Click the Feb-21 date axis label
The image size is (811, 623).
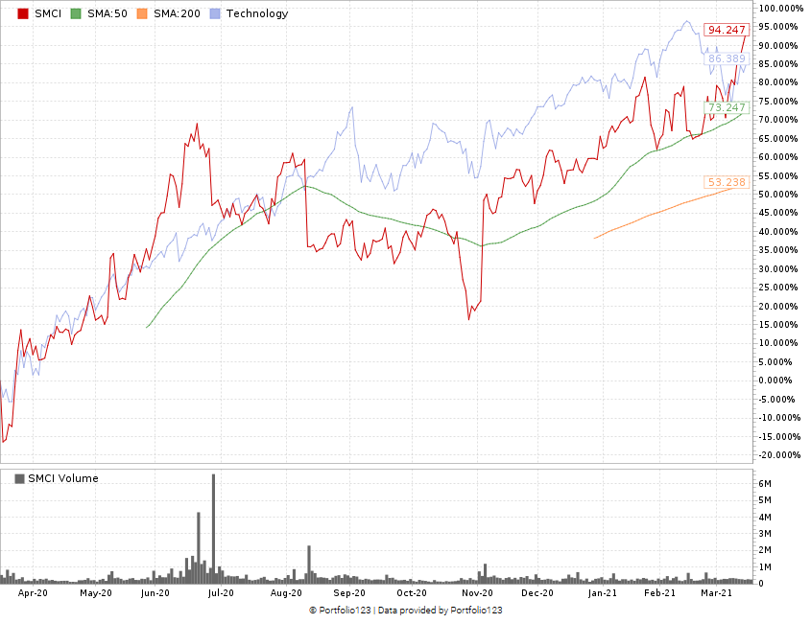[x=660, y=593]
